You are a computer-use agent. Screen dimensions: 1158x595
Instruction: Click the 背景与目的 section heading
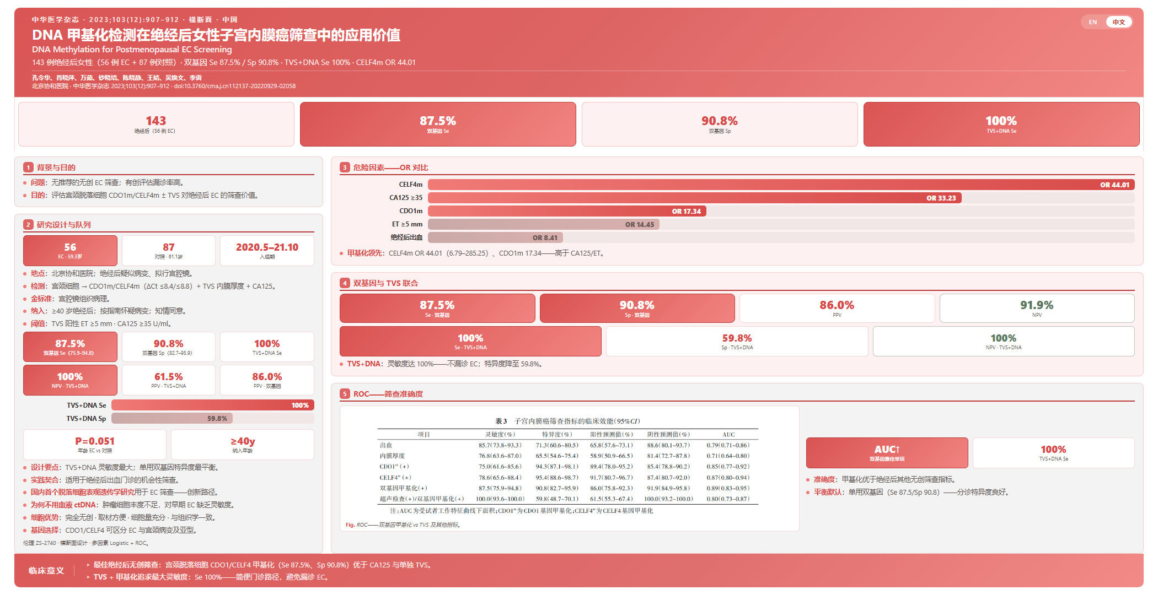coord(56,167)
